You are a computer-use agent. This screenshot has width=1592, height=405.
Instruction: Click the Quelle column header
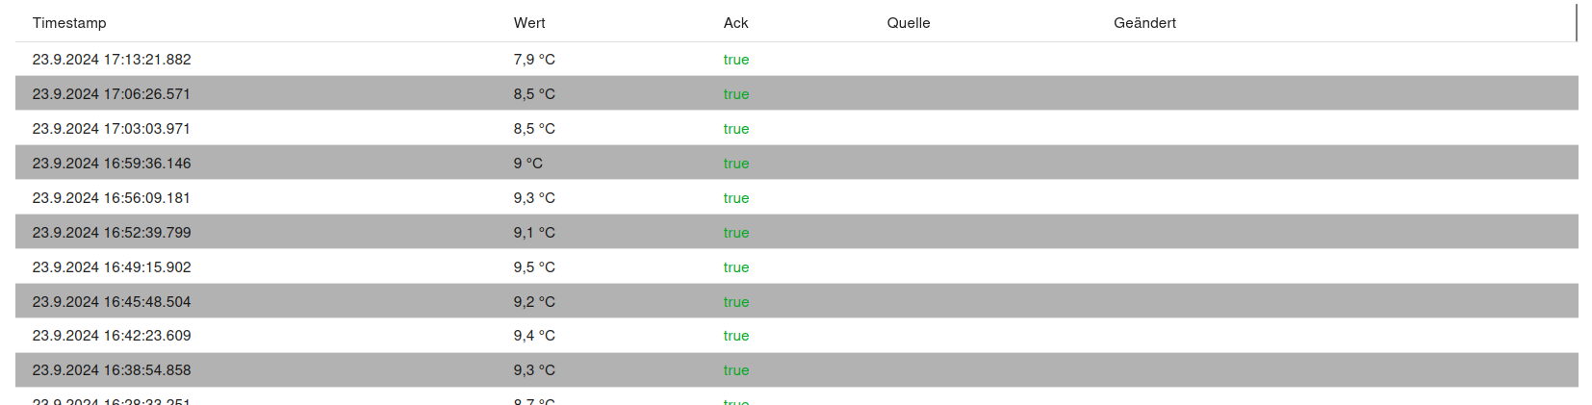pyautogui.click(x=908, y=23)
